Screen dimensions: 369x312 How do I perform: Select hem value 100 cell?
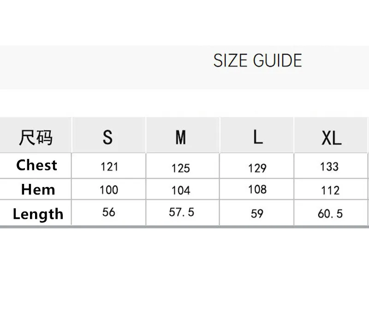109,190
